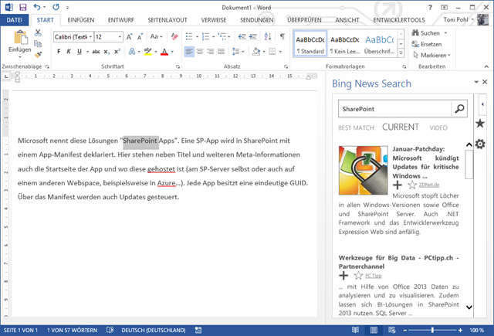
Task: Open the ÜBERPRÜFEN ribbon tab
Action: (x=304, y=19)
